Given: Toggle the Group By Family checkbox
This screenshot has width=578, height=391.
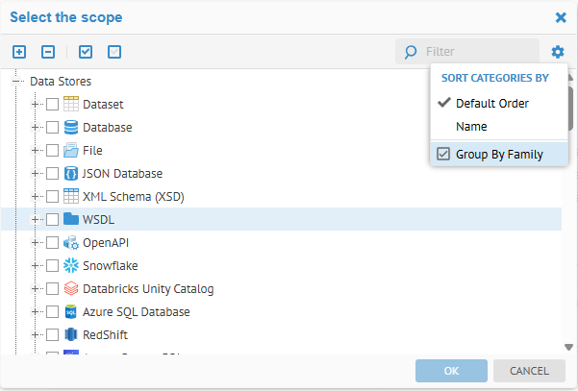Looking at the screenshot, I should [x=443, y=154].
